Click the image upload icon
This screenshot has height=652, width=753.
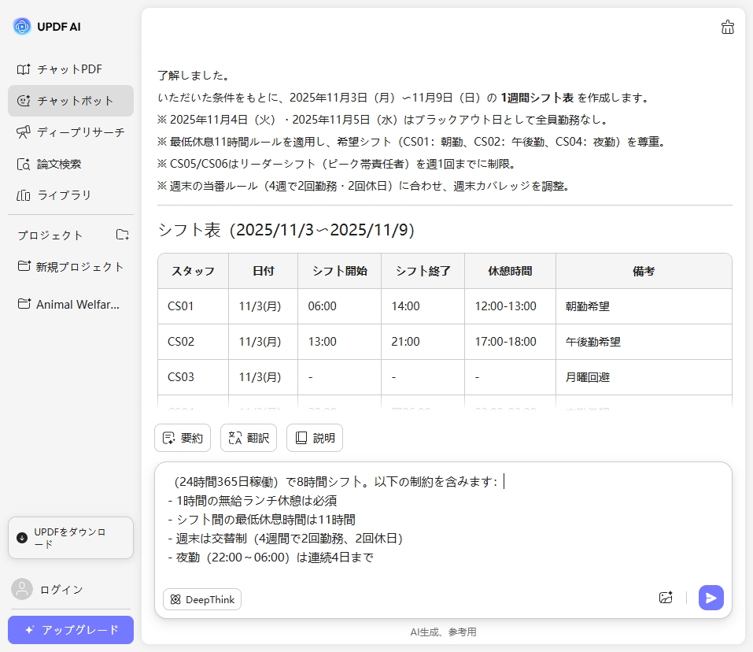click(666, 598)
